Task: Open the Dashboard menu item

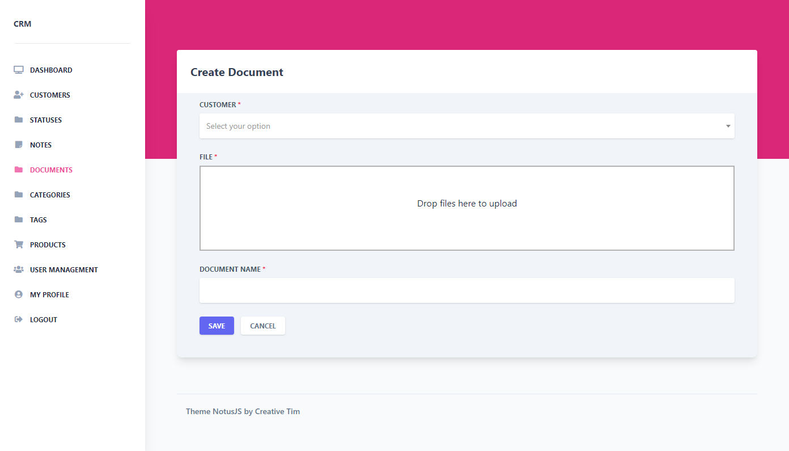Action: (x=51, y=70)
